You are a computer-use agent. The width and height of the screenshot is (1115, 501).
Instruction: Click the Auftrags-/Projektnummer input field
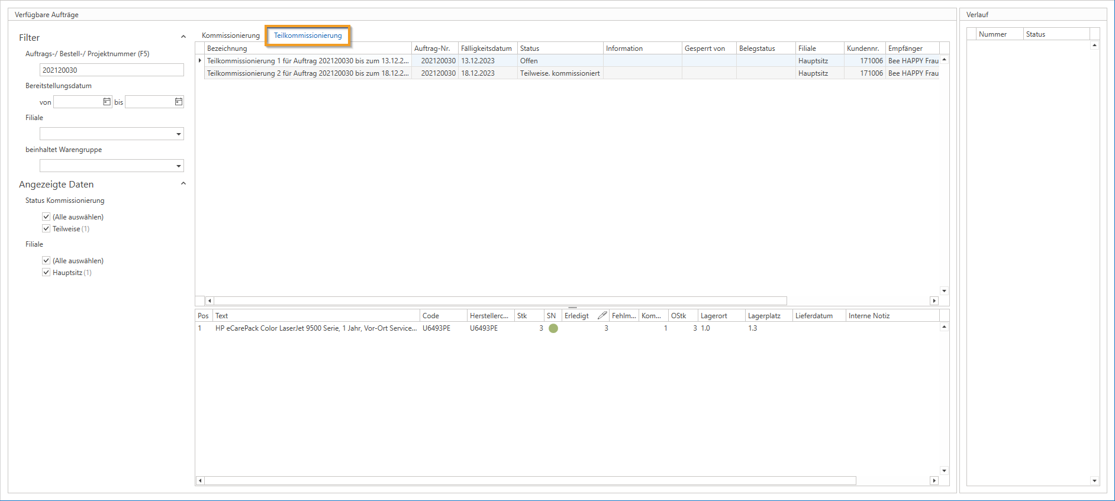[x=111, y=70]
